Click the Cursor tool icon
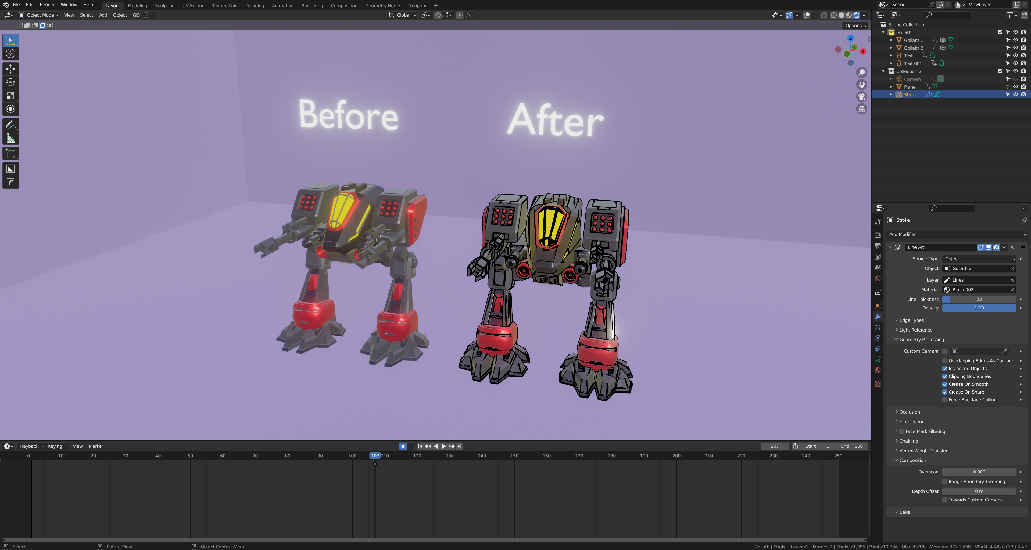Screen dimensions: 1031x550 click(x=11, y=54)
